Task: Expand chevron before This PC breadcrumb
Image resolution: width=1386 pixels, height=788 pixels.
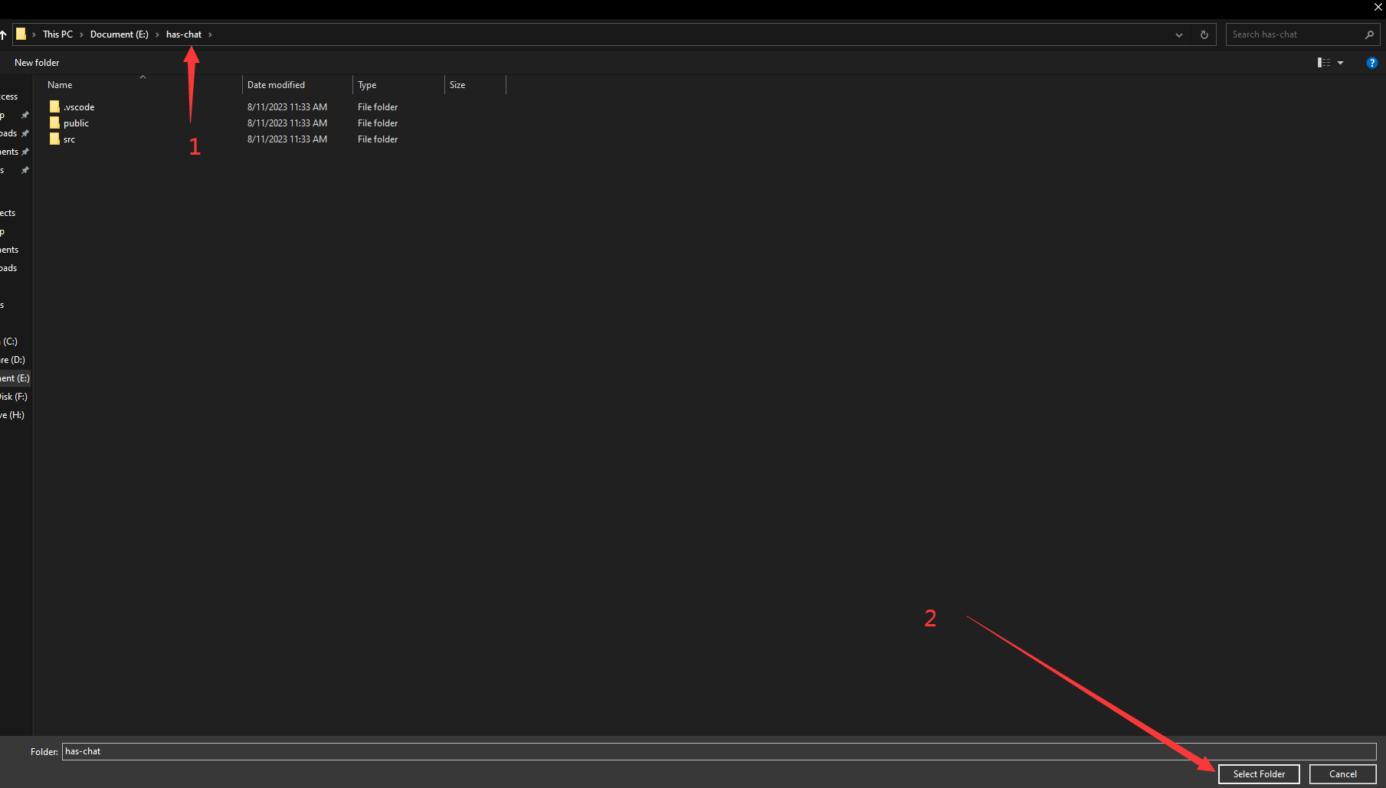Action: tap(34, 34)
